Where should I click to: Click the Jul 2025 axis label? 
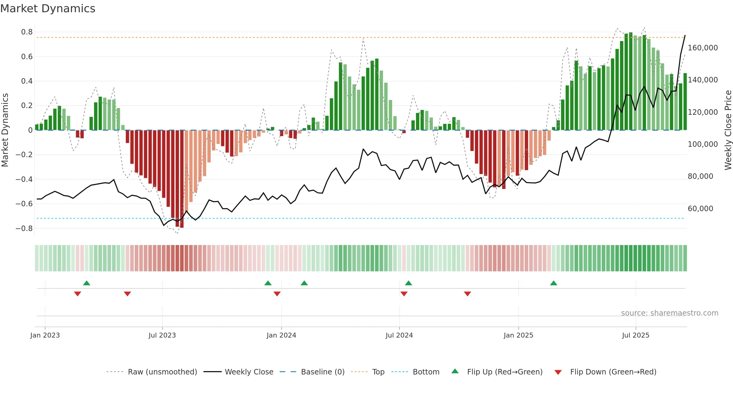(636, 335)
